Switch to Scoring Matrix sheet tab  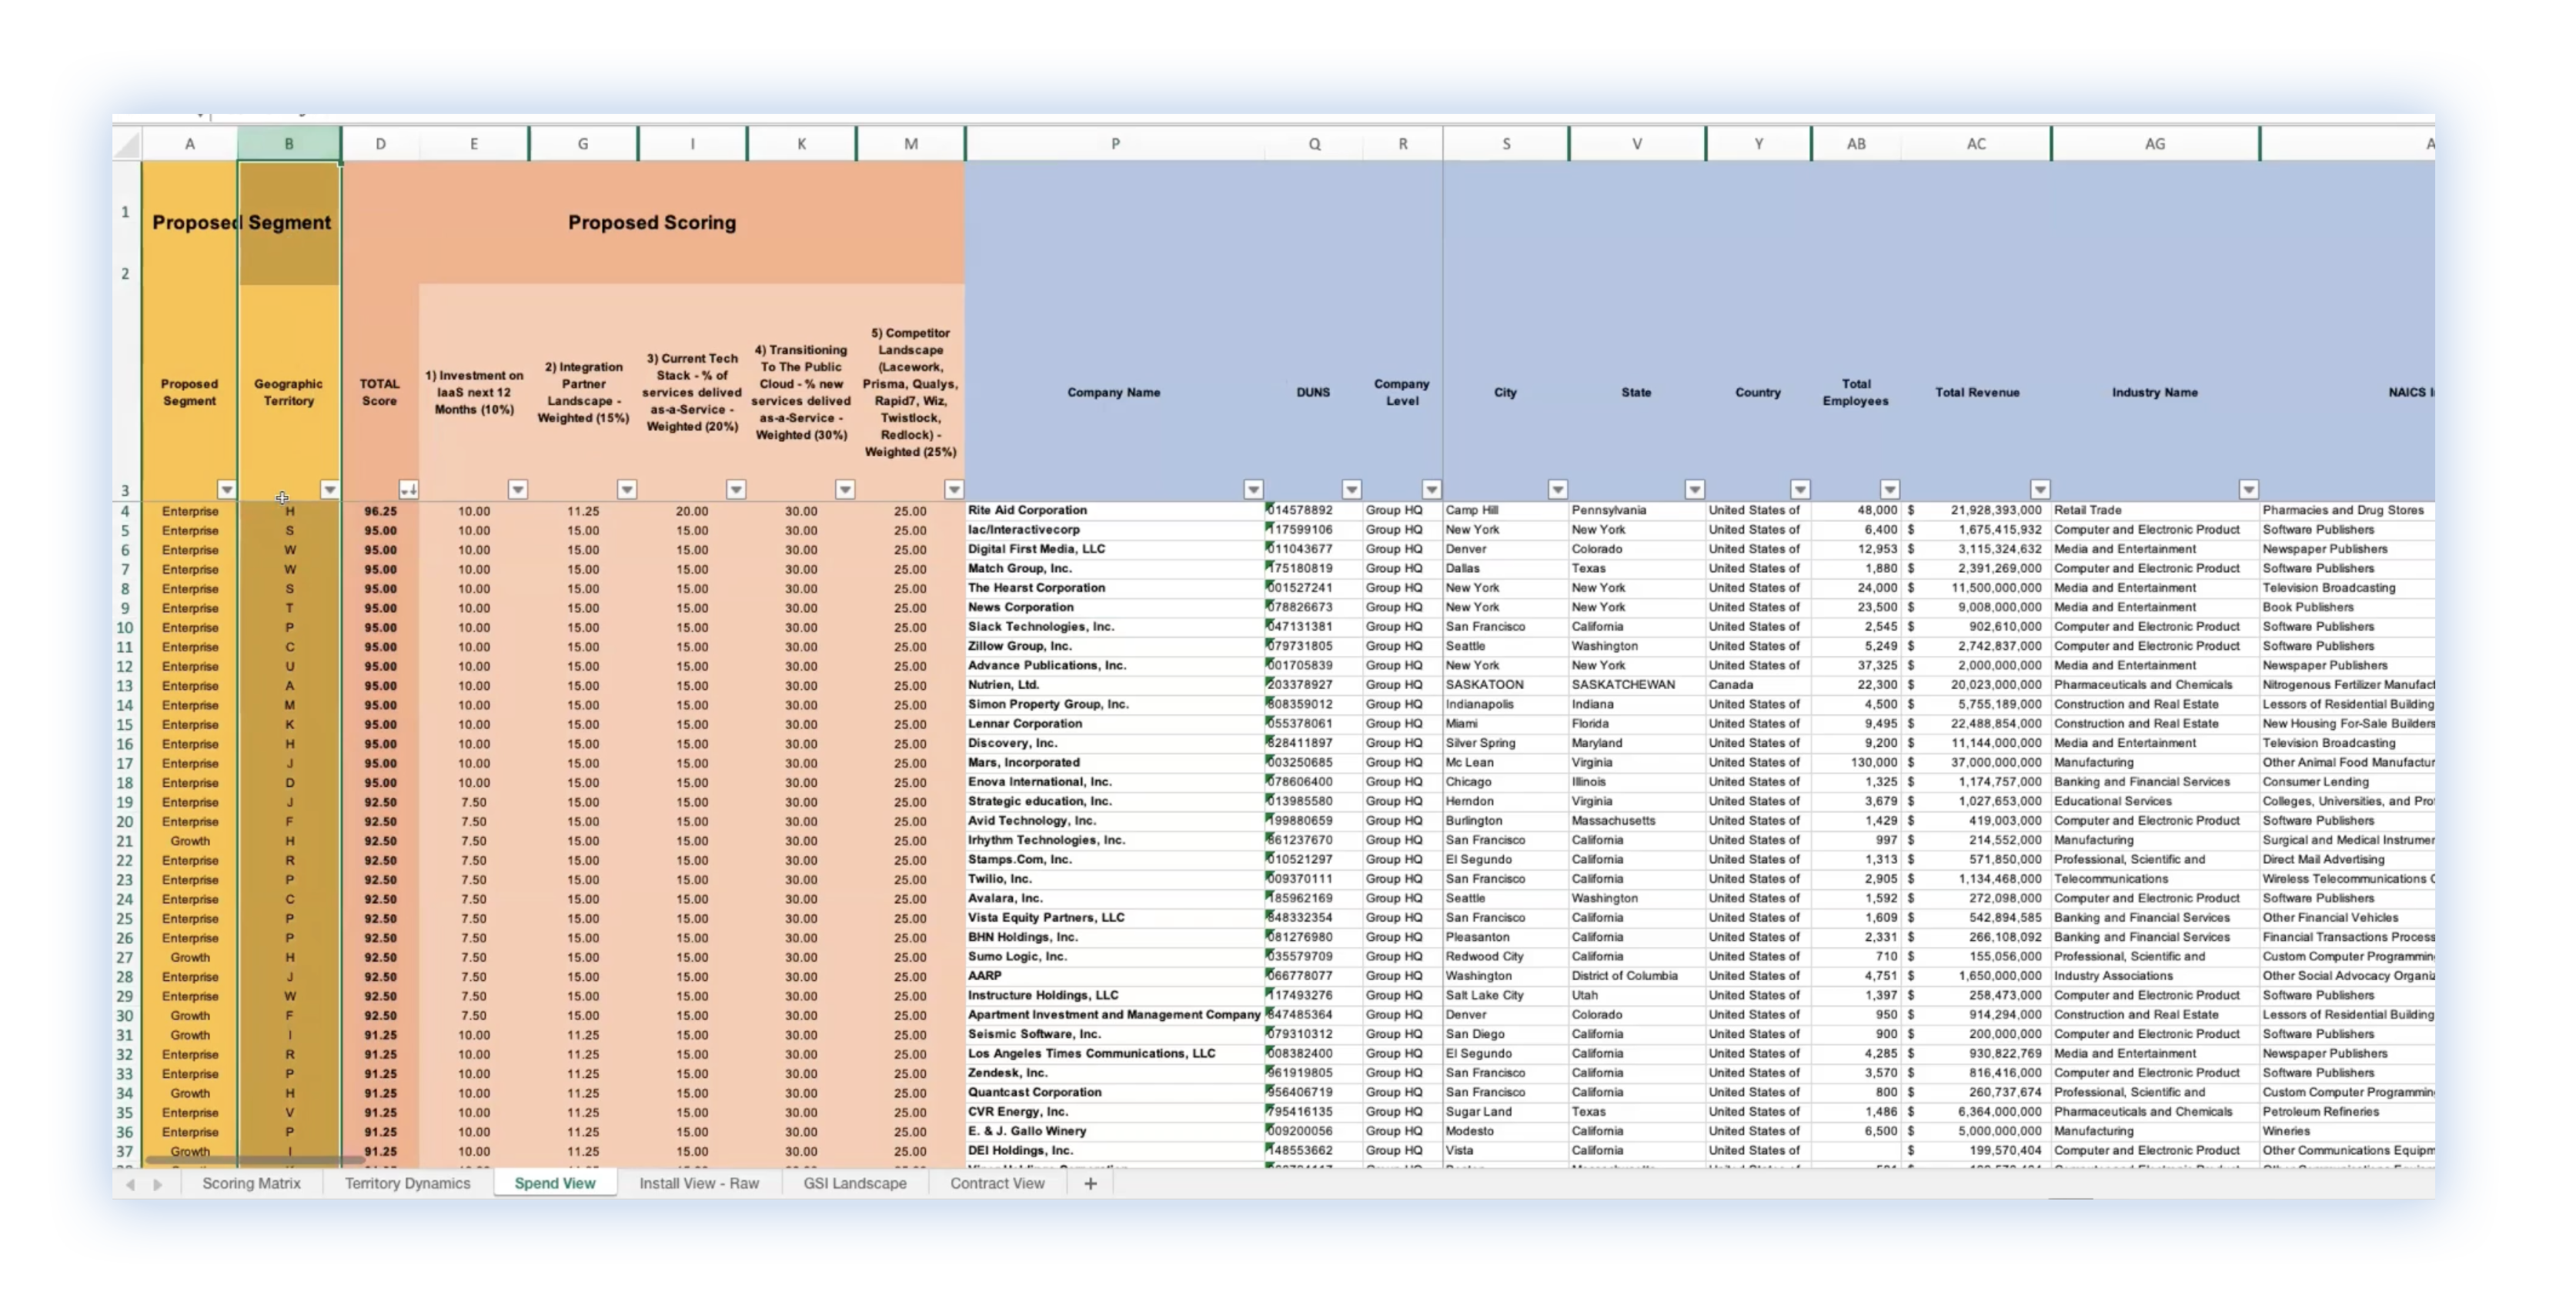tap(251, 1184)
